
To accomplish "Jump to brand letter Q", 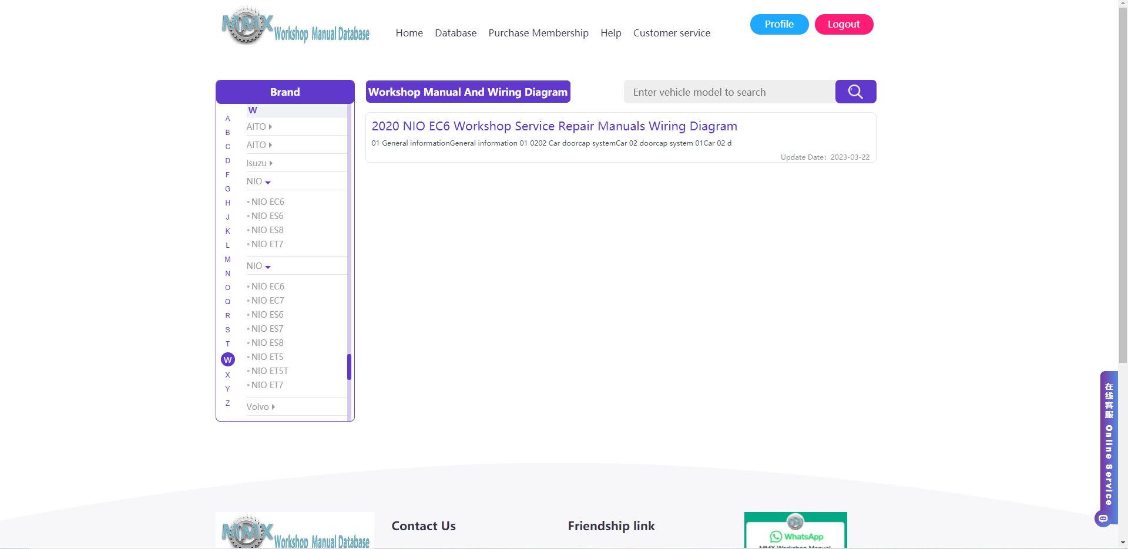I will (228, 302).
